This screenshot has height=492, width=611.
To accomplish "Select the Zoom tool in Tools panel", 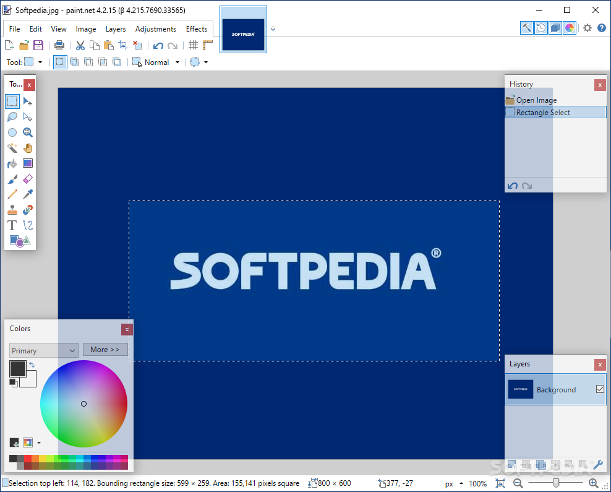I will click(x=27, y=132).
